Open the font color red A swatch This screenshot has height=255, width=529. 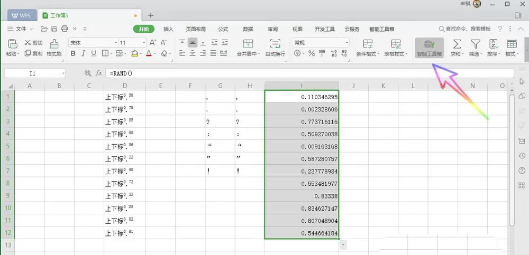click(149, 53)
